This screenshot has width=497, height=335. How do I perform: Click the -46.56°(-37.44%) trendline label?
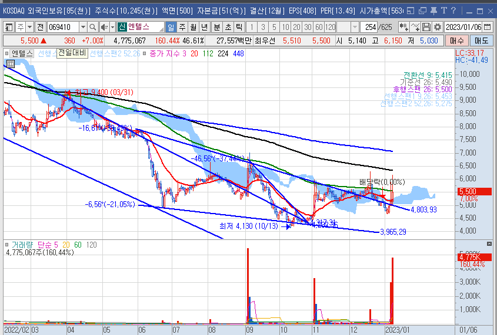click(218, 158)
